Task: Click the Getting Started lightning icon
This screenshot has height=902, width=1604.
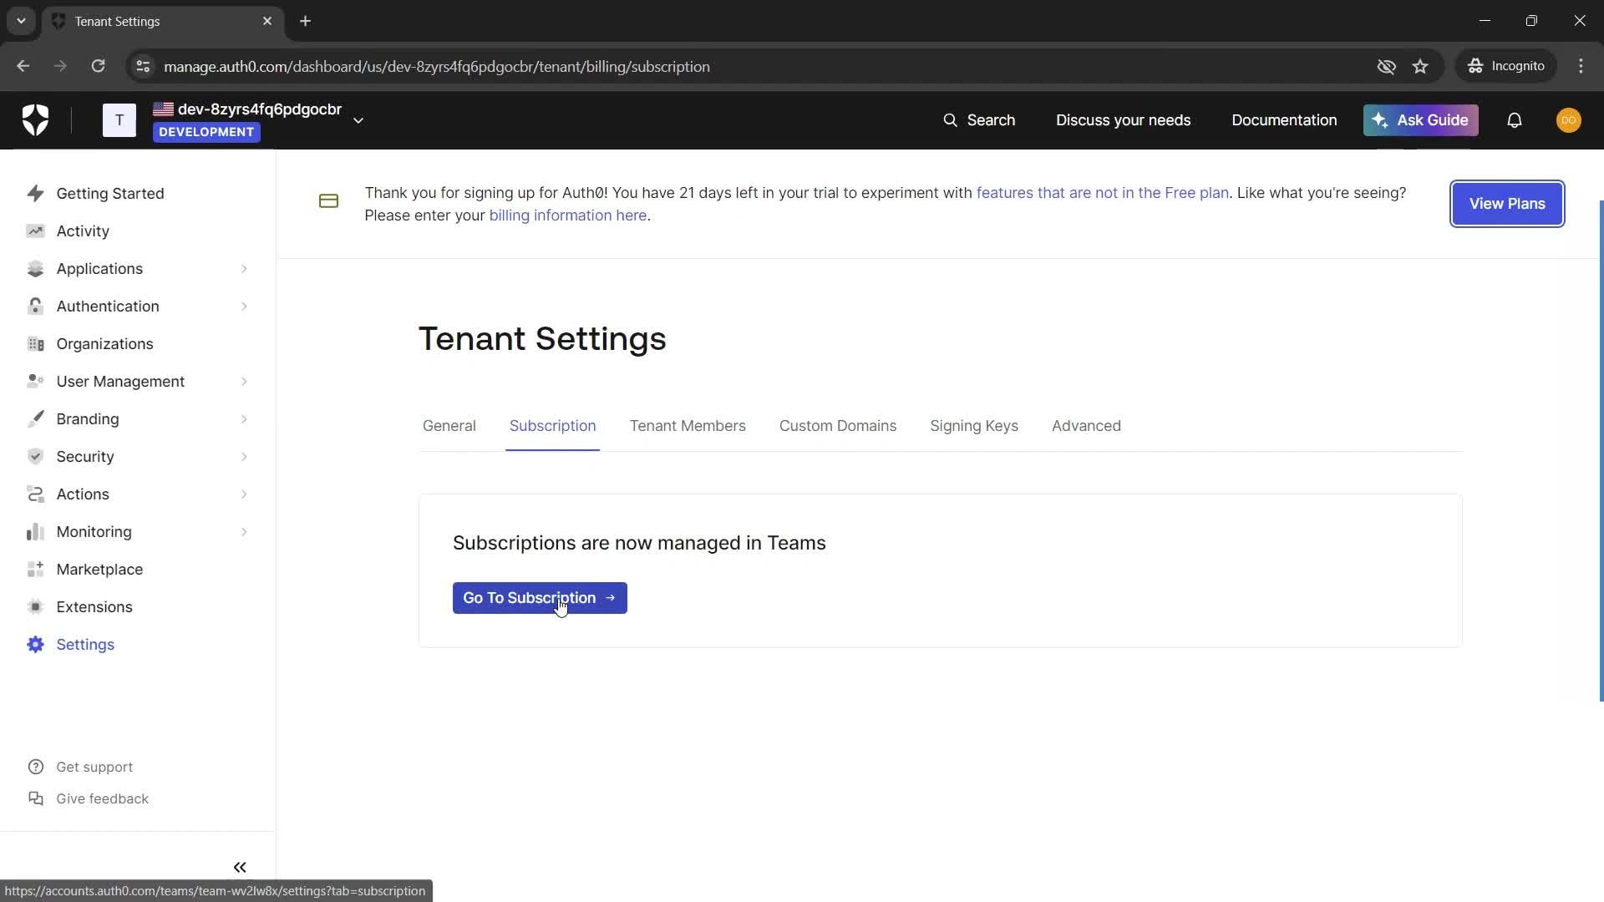Action: pyautogui.click(x=35, y=193)
